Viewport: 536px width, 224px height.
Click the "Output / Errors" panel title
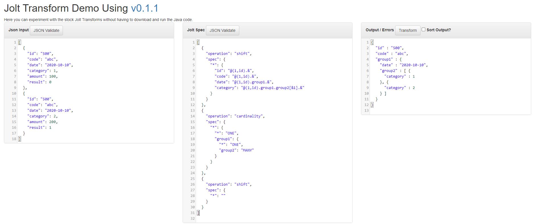(380, 30)
